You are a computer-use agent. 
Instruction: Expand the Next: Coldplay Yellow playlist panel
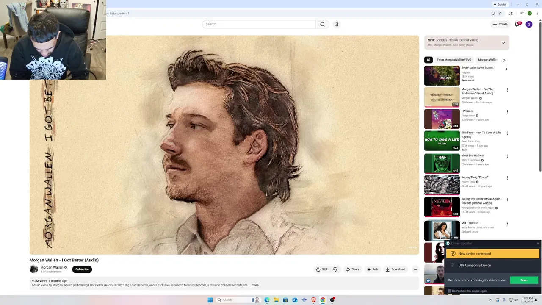tap(503, 42)
